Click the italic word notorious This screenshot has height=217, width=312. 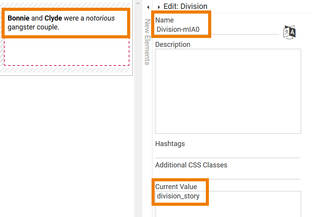click(x=100, y=18)
